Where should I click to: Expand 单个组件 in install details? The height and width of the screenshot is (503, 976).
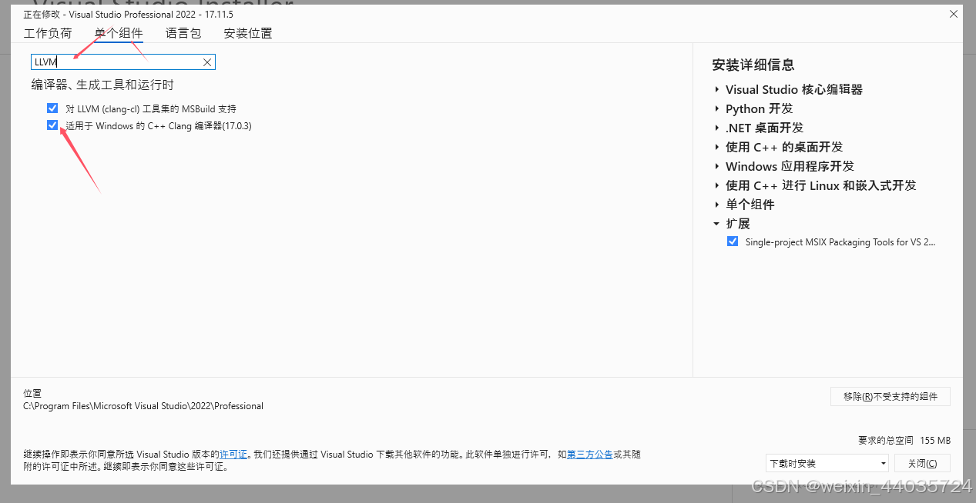pyautogui.click(x=717, y=205)
